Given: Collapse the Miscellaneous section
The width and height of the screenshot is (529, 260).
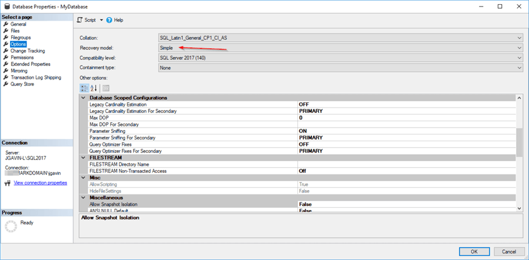Looking at the screenshot, I should (83, 198).
